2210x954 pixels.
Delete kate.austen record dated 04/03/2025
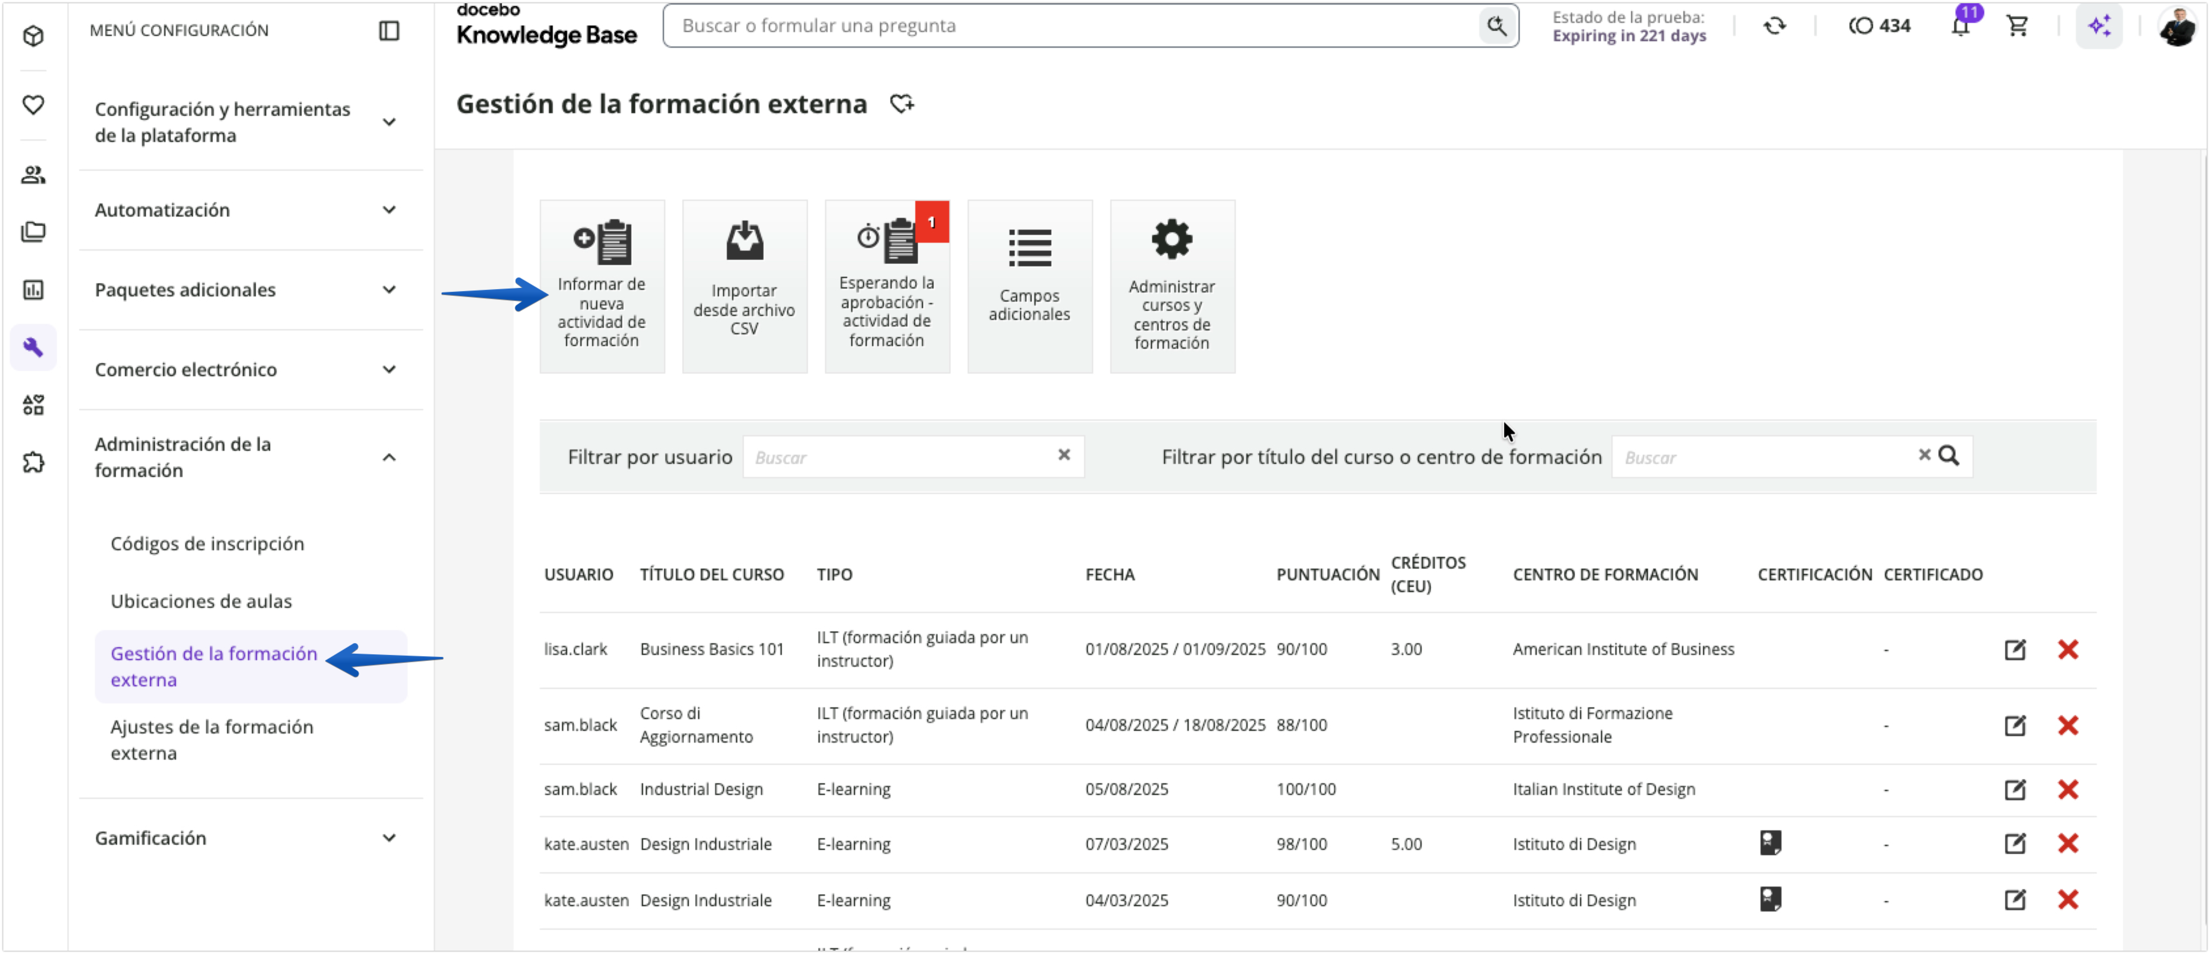2068,900
